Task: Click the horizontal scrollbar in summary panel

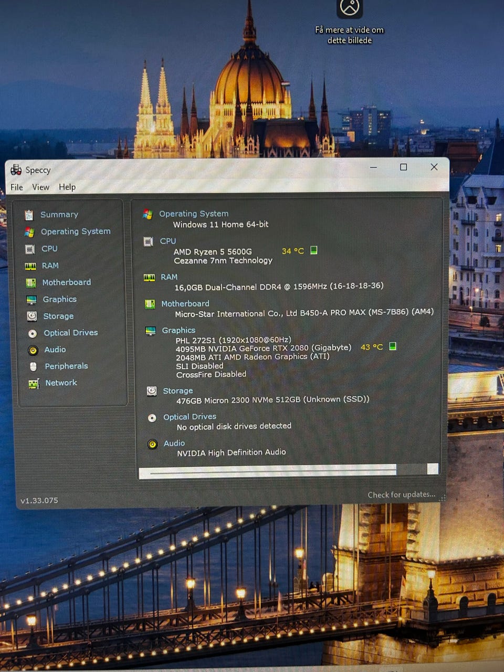Action: (x=273, y=470)
